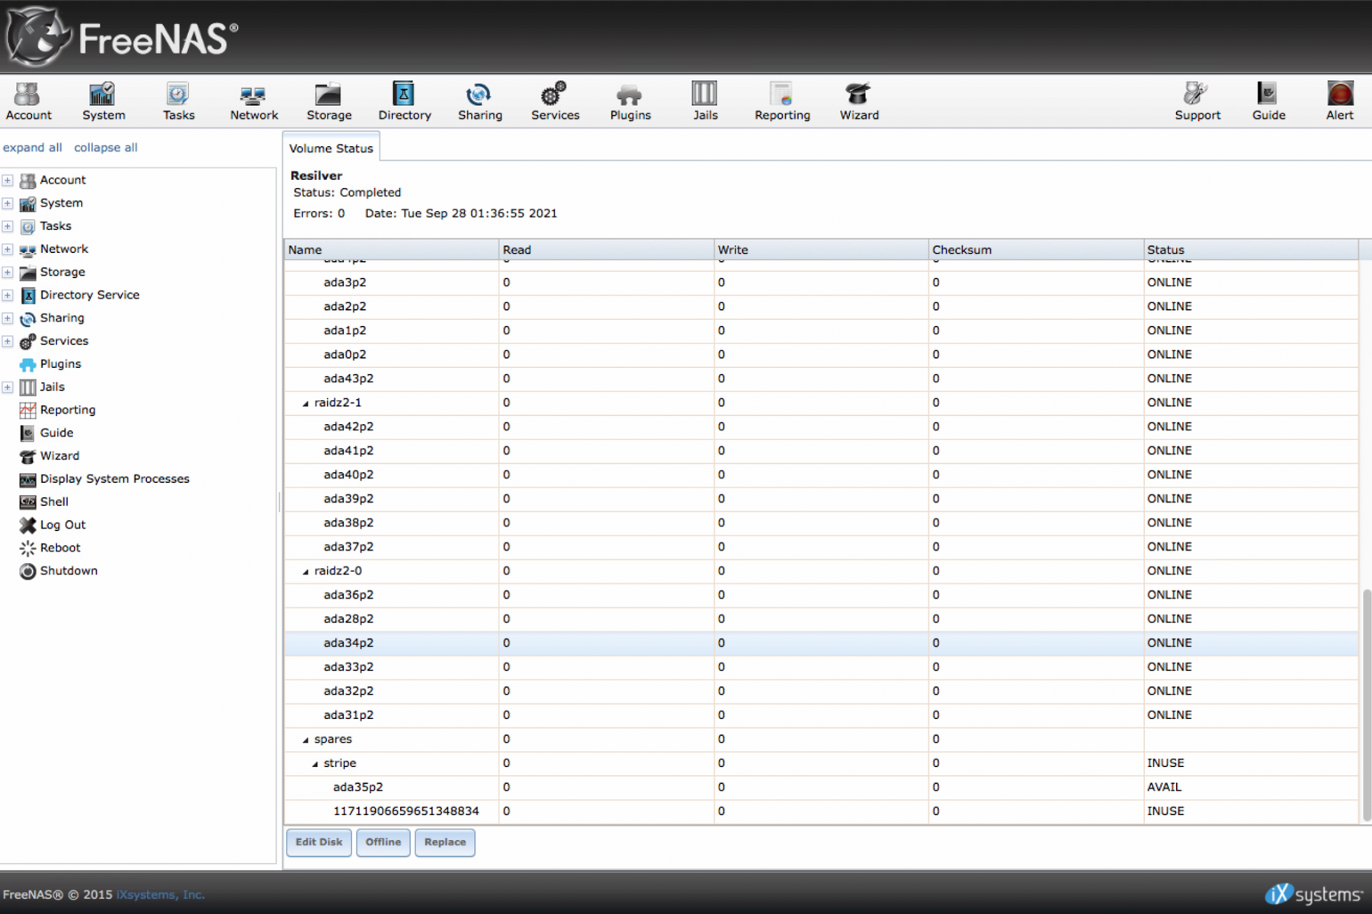
Task: Click the iXsystems logo in footer
Action: [x=1313, y=893]
